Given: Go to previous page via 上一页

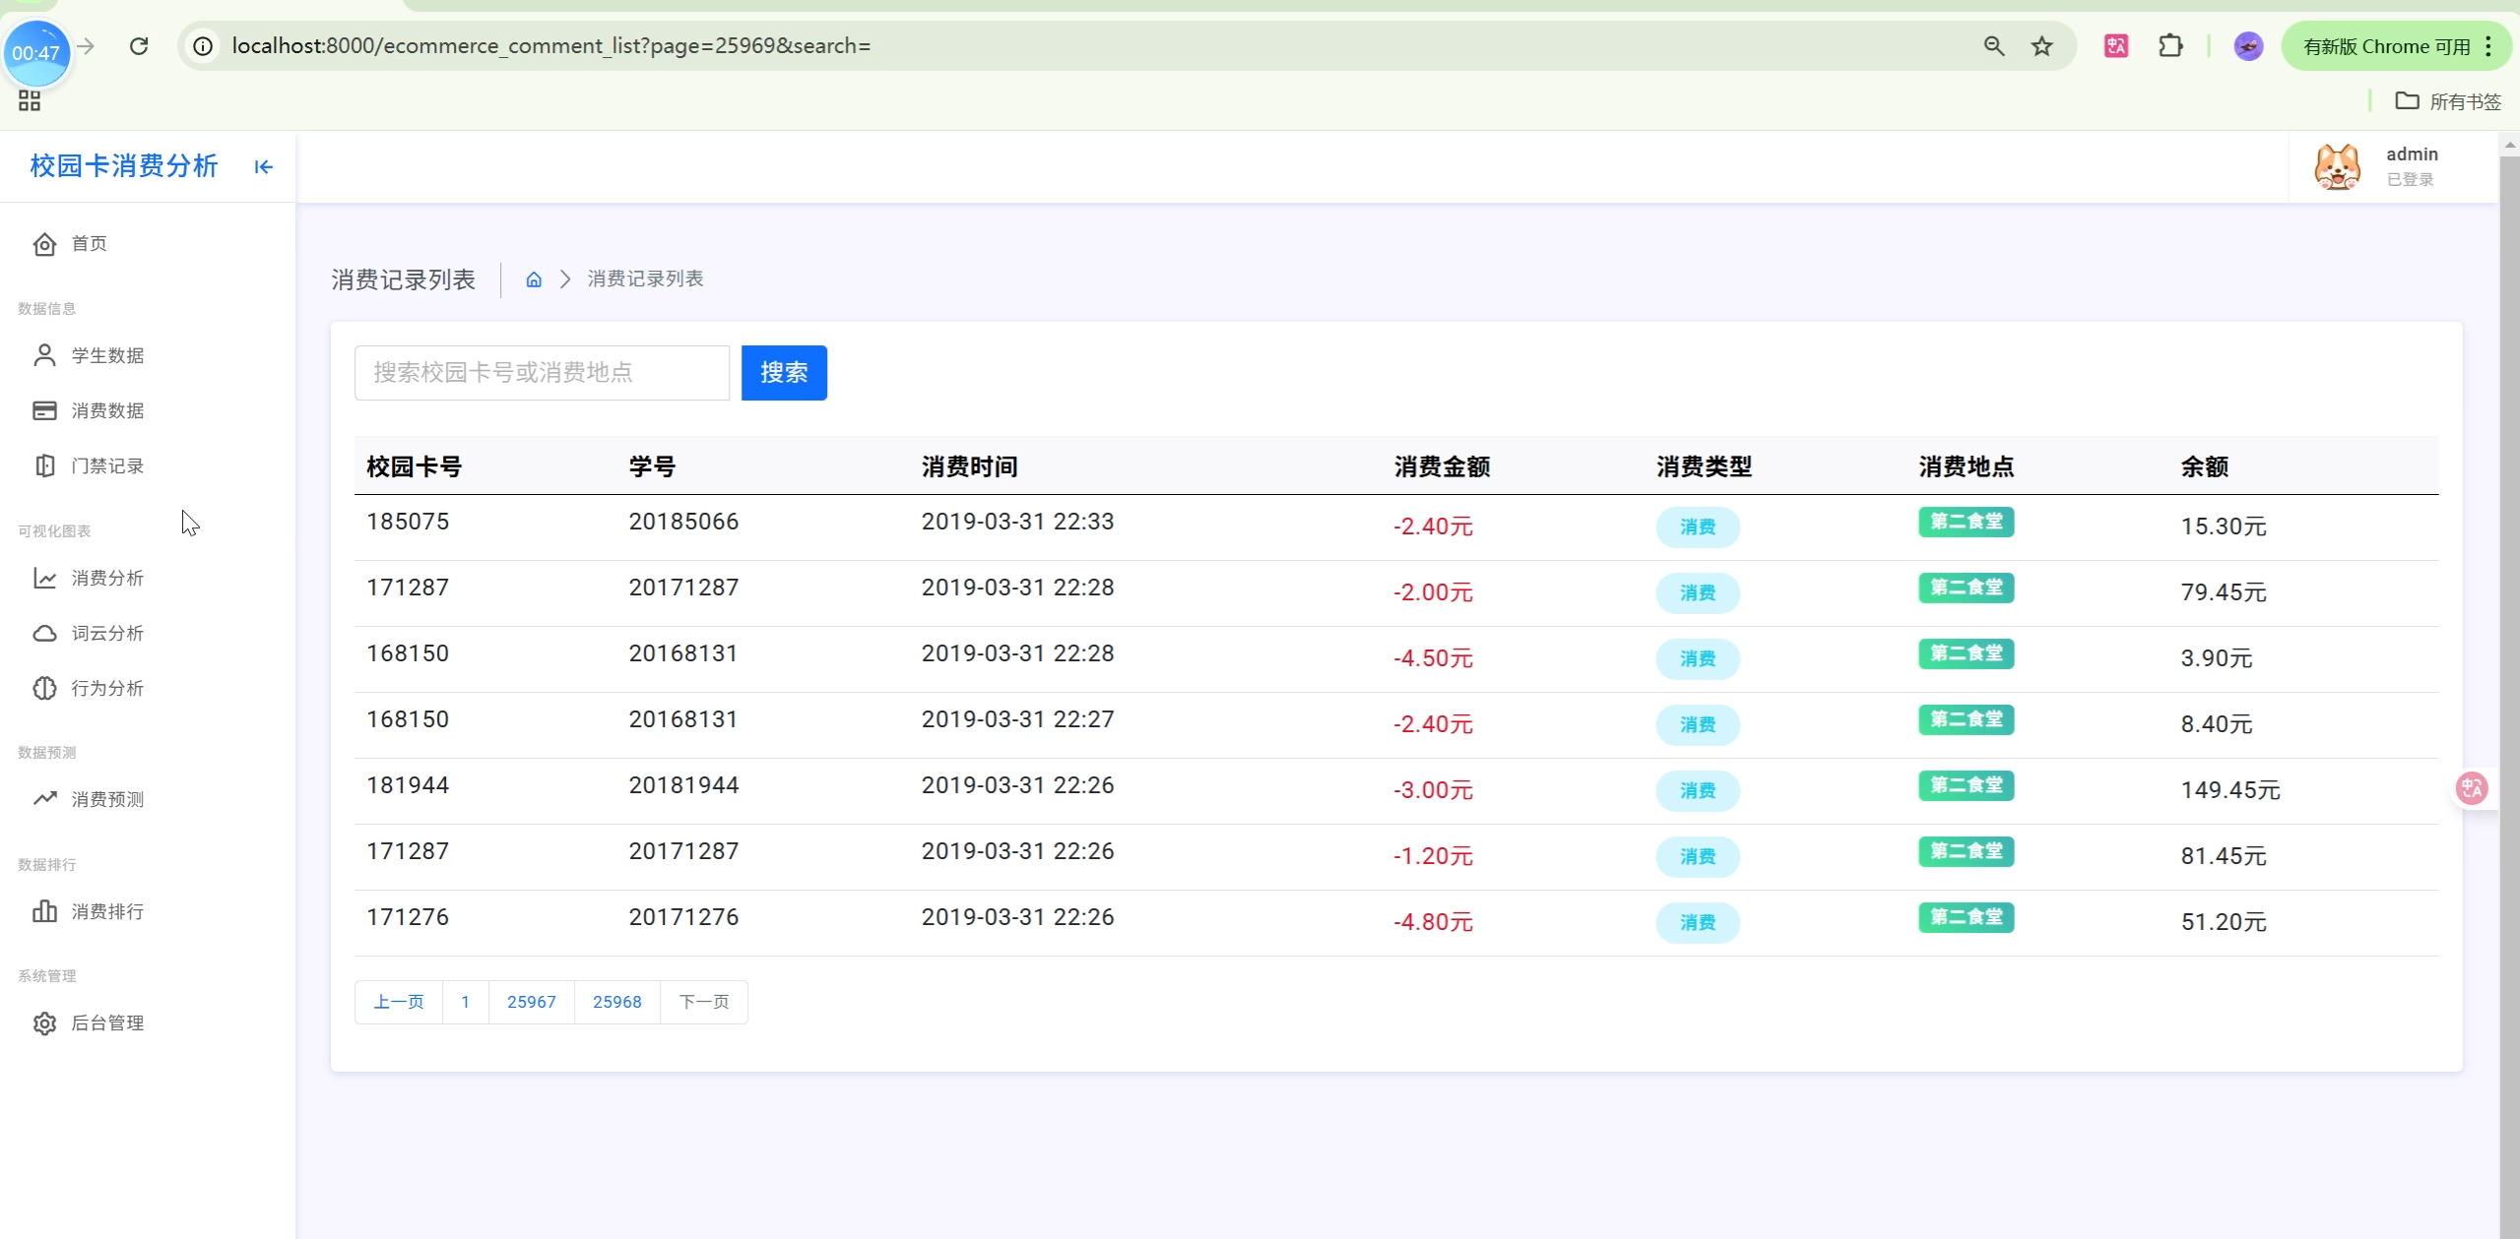Looking at the screenshot, I should (x=399, y=1002).
